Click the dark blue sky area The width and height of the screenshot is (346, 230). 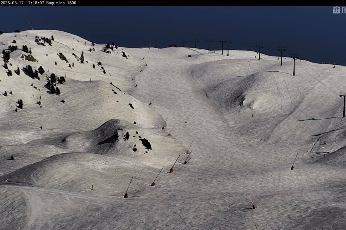point(173,23)
